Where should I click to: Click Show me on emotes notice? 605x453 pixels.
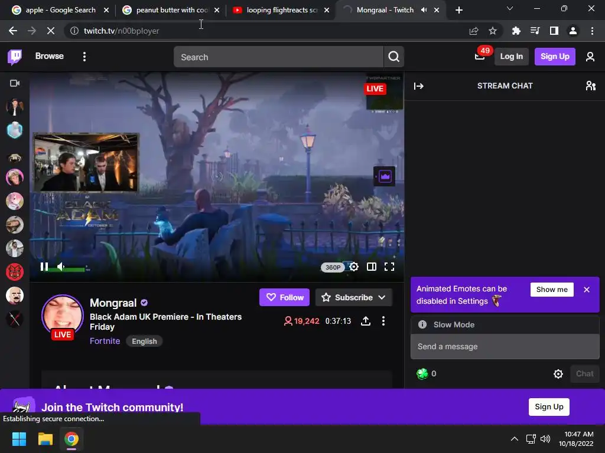(x=552, y=289)
